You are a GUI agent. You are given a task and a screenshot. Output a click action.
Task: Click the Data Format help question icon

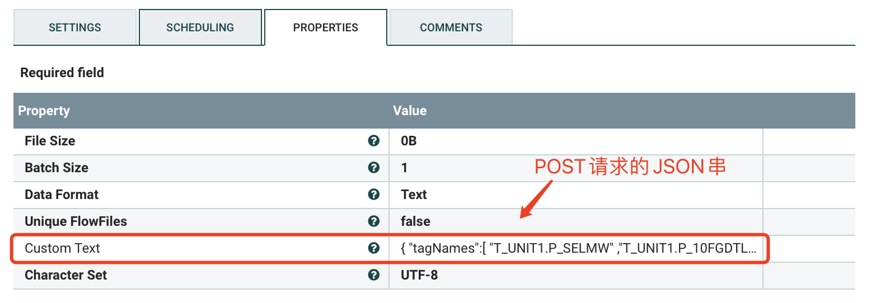(x=374, y=195)
